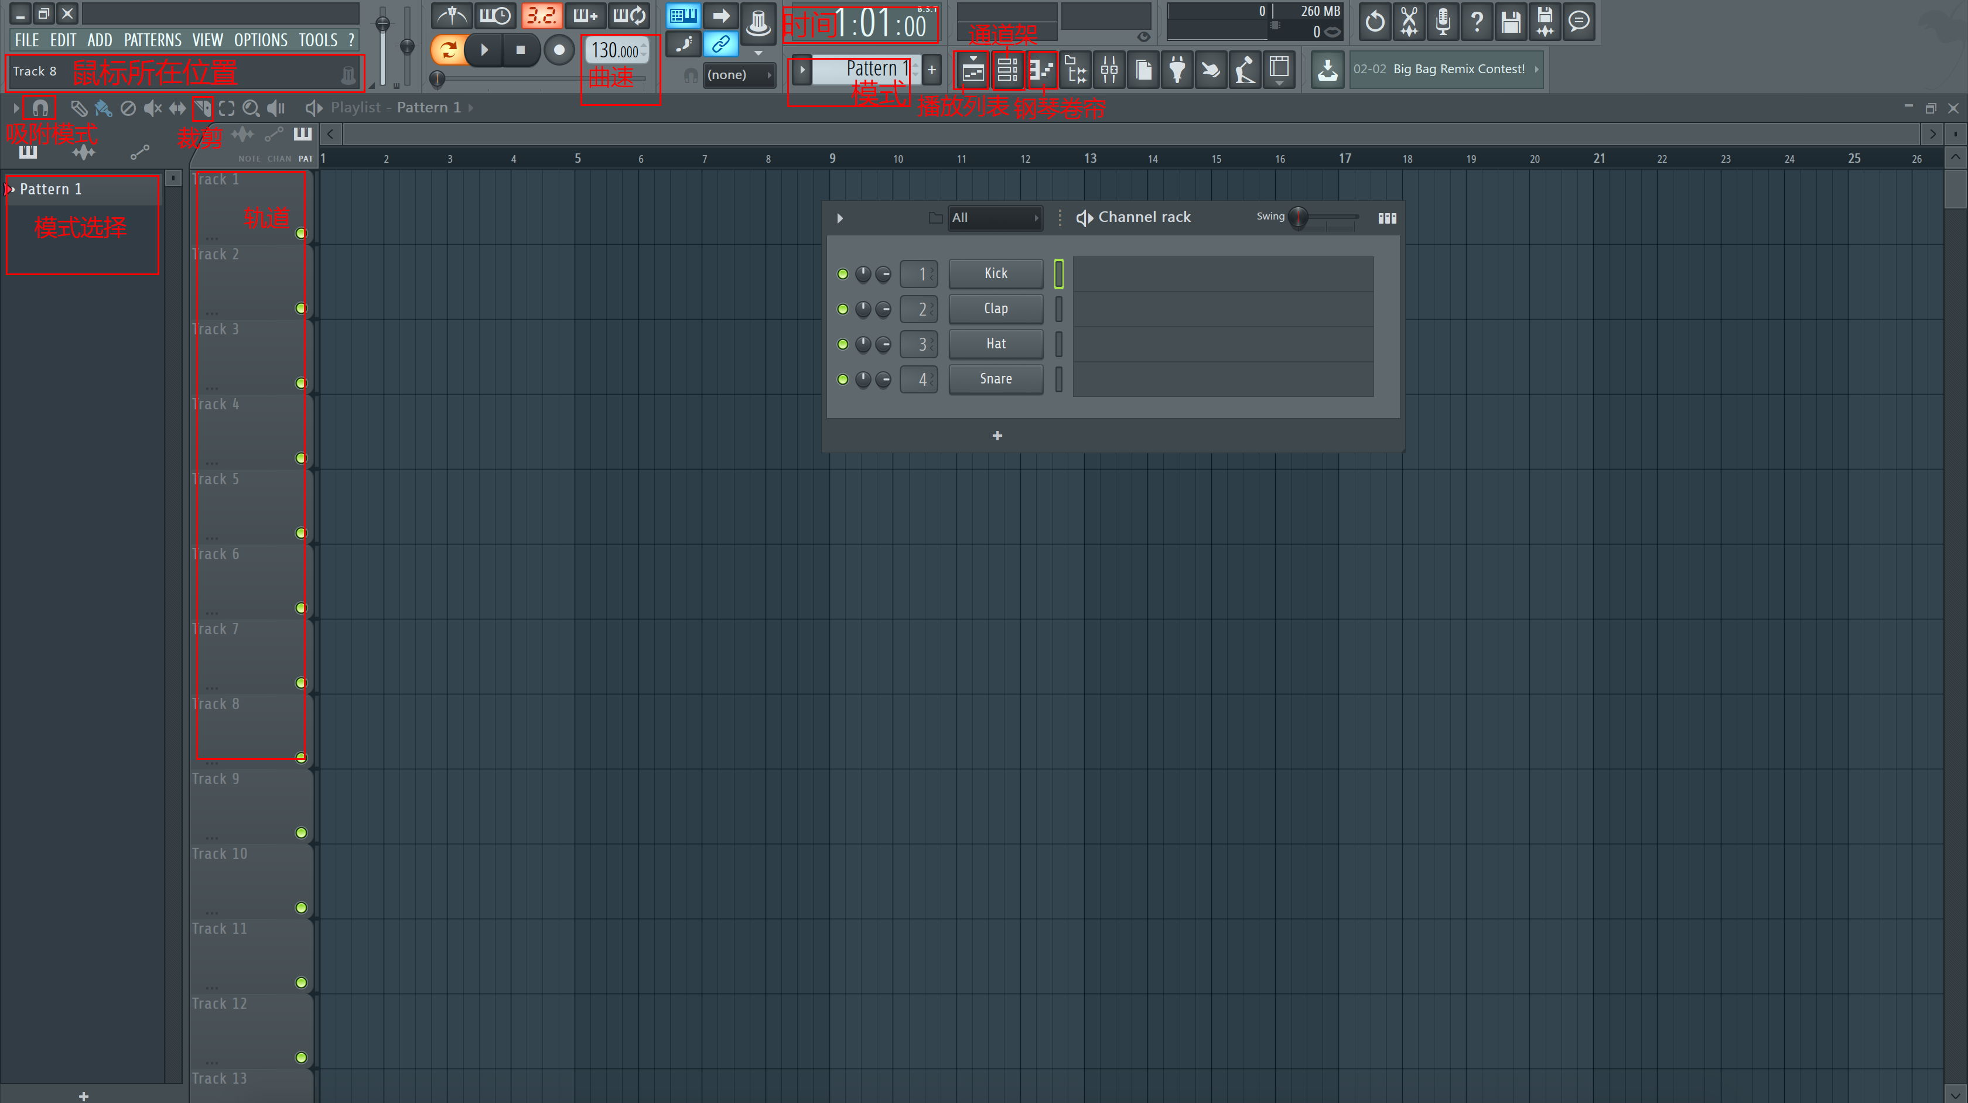The image size is (1968, 1103).
Task: Open the Pattern 1 selector dropdown
Action: pos(866,70)
